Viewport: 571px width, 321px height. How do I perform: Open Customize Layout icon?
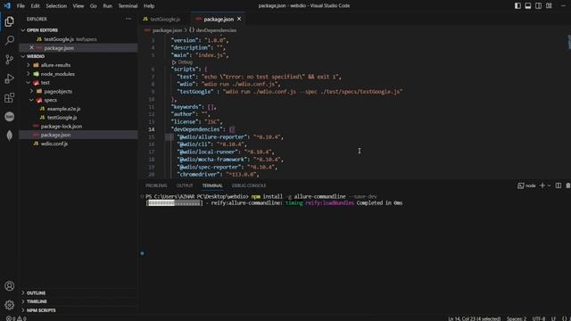coord(549,6)
